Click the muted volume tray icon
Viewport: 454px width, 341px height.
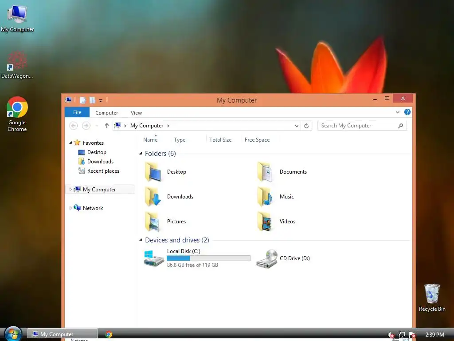[x=391, y=335]
